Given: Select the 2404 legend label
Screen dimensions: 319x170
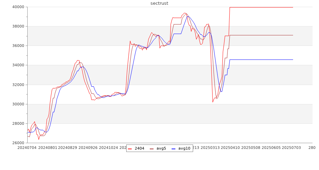Looking at the screenshot, I should tap(139, 148).
